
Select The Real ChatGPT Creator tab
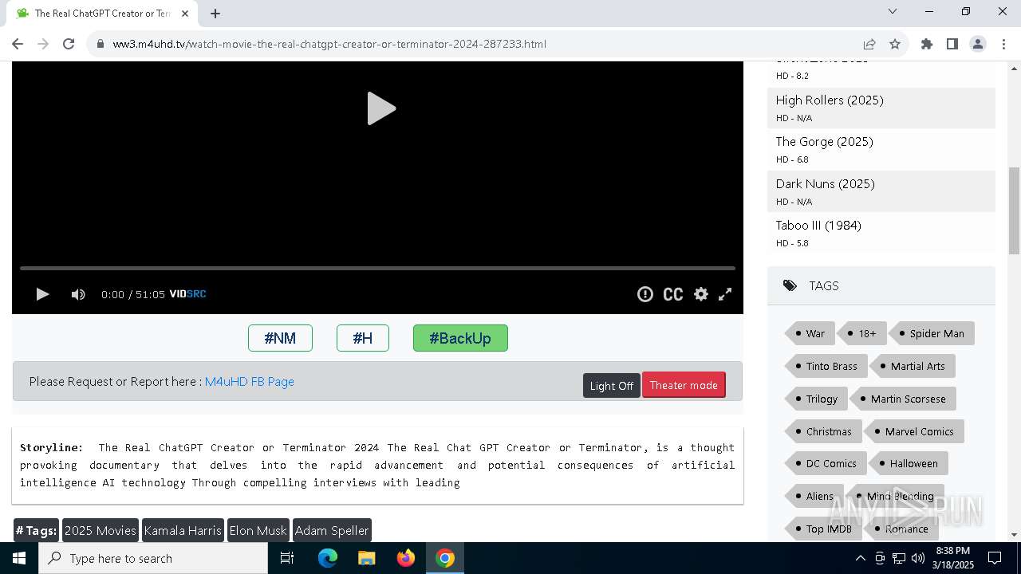click(102, 13)
